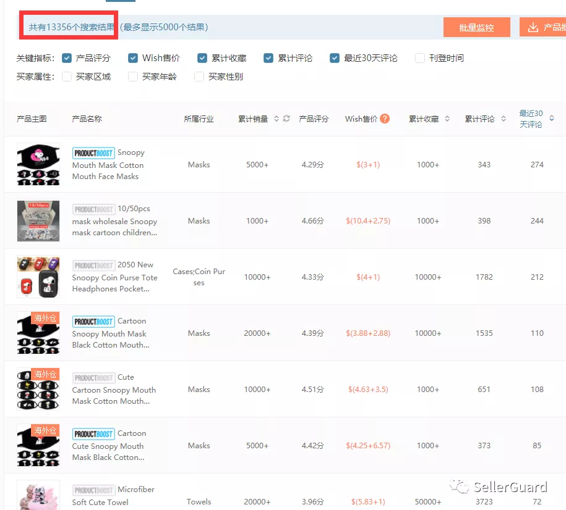Open product title Snoopy Mouth Mask Black Cotton Mouth

[x=111, y=339]
